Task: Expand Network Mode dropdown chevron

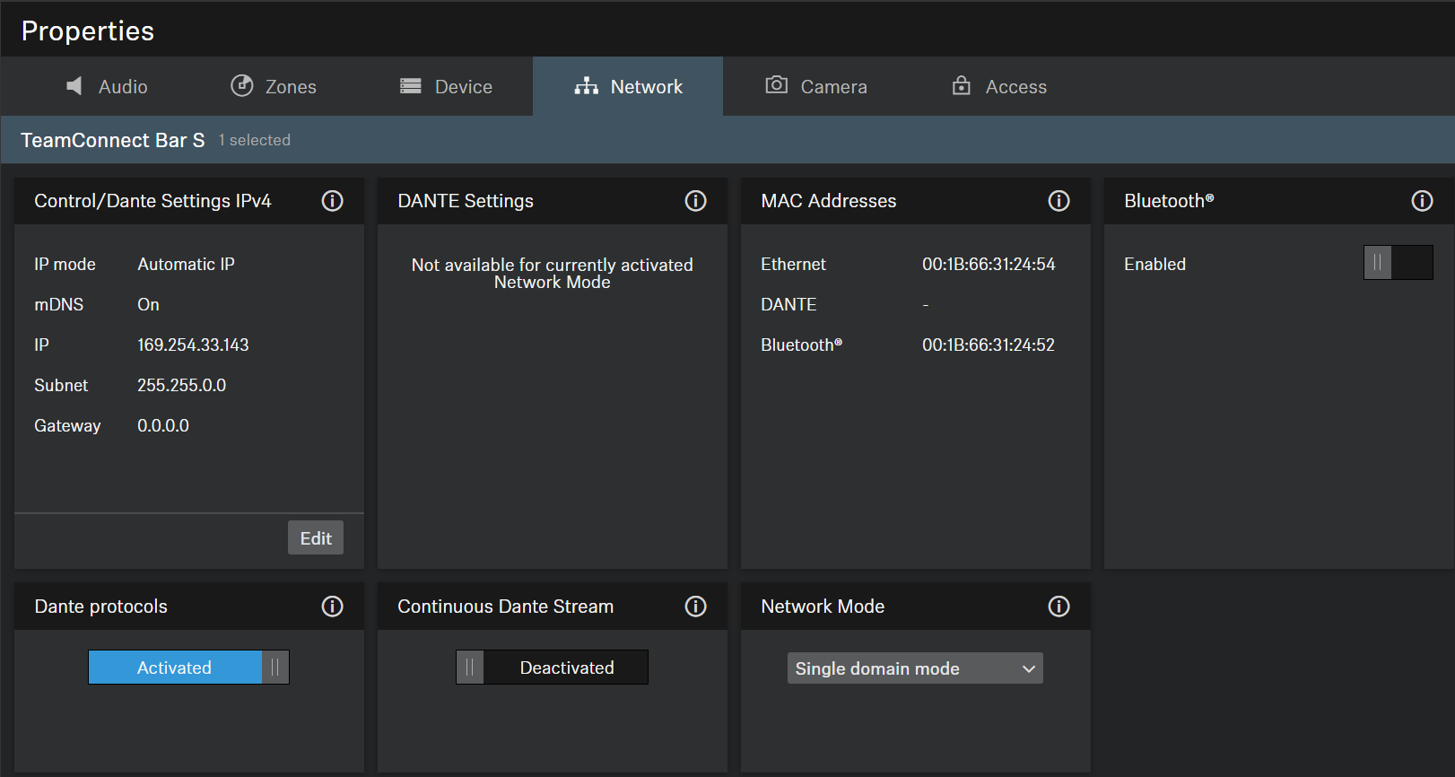Action: coord(1029,668)
